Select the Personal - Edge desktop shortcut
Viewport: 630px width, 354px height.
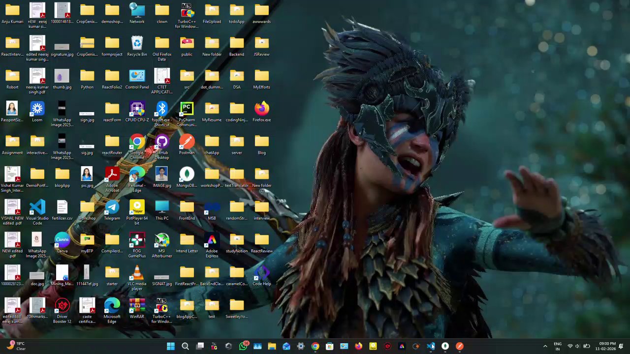point(137,180)
